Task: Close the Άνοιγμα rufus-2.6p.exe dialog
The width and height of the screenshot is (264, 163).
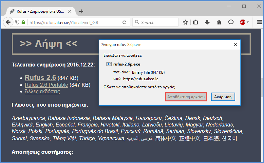Action: pyautogui.click(x=236, y=44)
